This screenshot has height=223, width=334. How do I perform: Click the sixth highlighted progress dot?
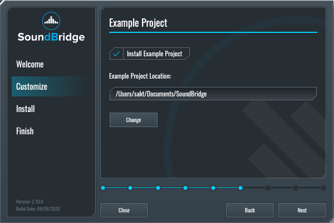[x=240, y=188]
